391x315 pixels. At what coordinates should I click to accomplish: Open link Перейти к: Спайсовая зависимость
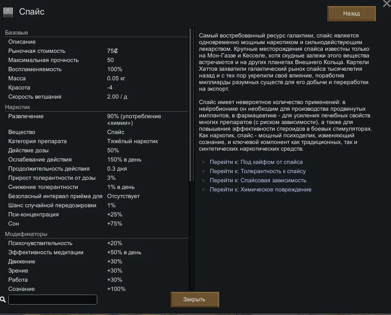coord(258,180)
